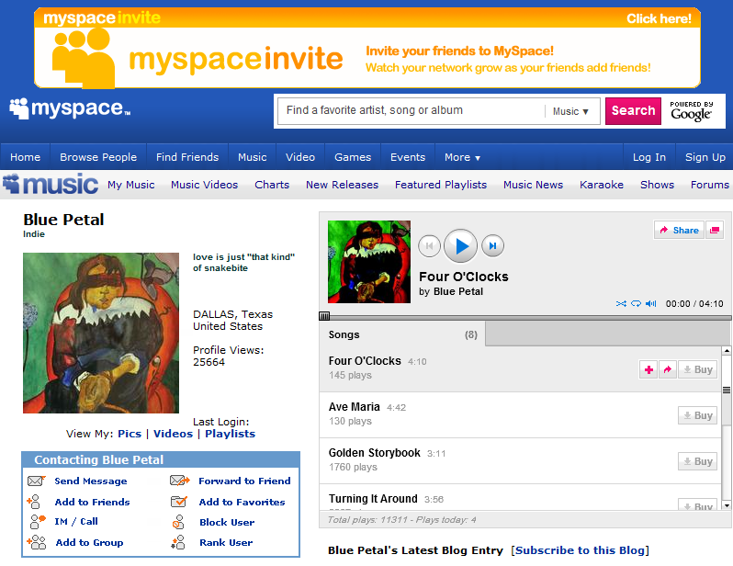Select the Ave Maria song row
This screenshot has height=566, width=733.
pyautogui.click(x=520, y=415)
